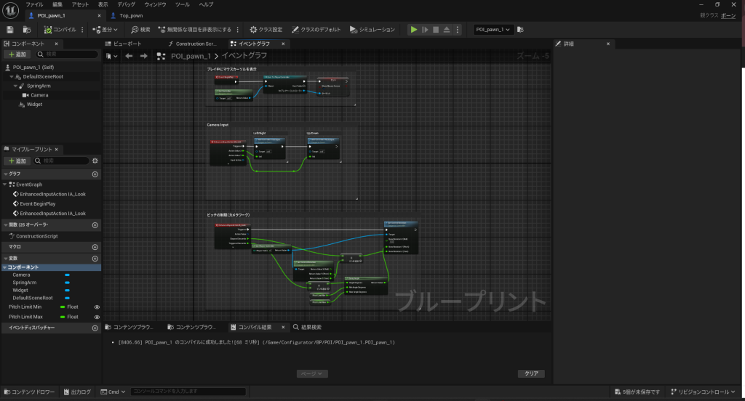Open the POI_pawn_1 debug object dropdown
Screen dimensions: 745x401
[494, 30]
